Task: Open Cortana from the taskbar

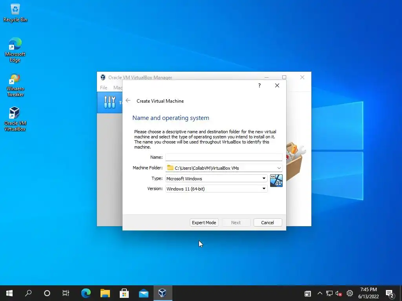Action: tap(47, 293)
